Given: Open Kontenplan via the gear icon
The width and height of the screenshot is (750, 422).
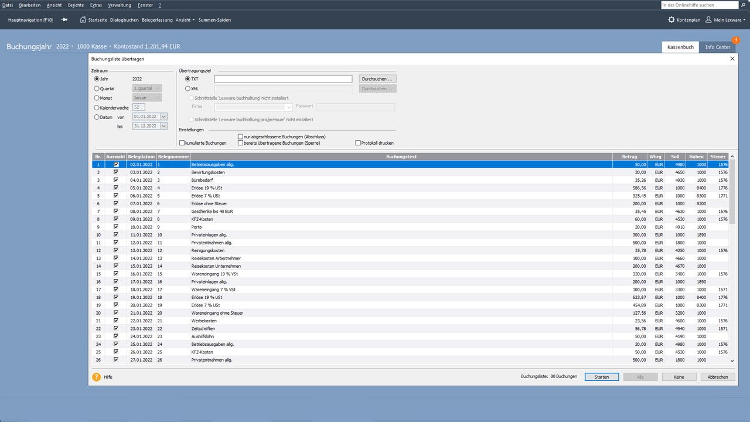Looking at the screenshot, I should point(671,19).
